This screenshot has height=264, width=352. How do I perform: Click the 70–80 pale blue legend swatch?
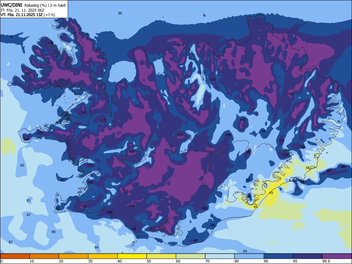220,256
